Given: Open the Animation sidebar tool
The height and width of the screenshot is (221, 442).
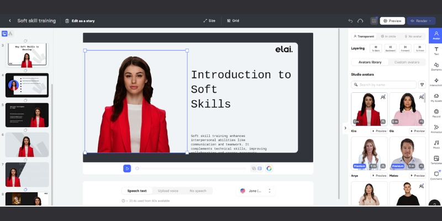Looking at the screenshot, I should 436,129.
